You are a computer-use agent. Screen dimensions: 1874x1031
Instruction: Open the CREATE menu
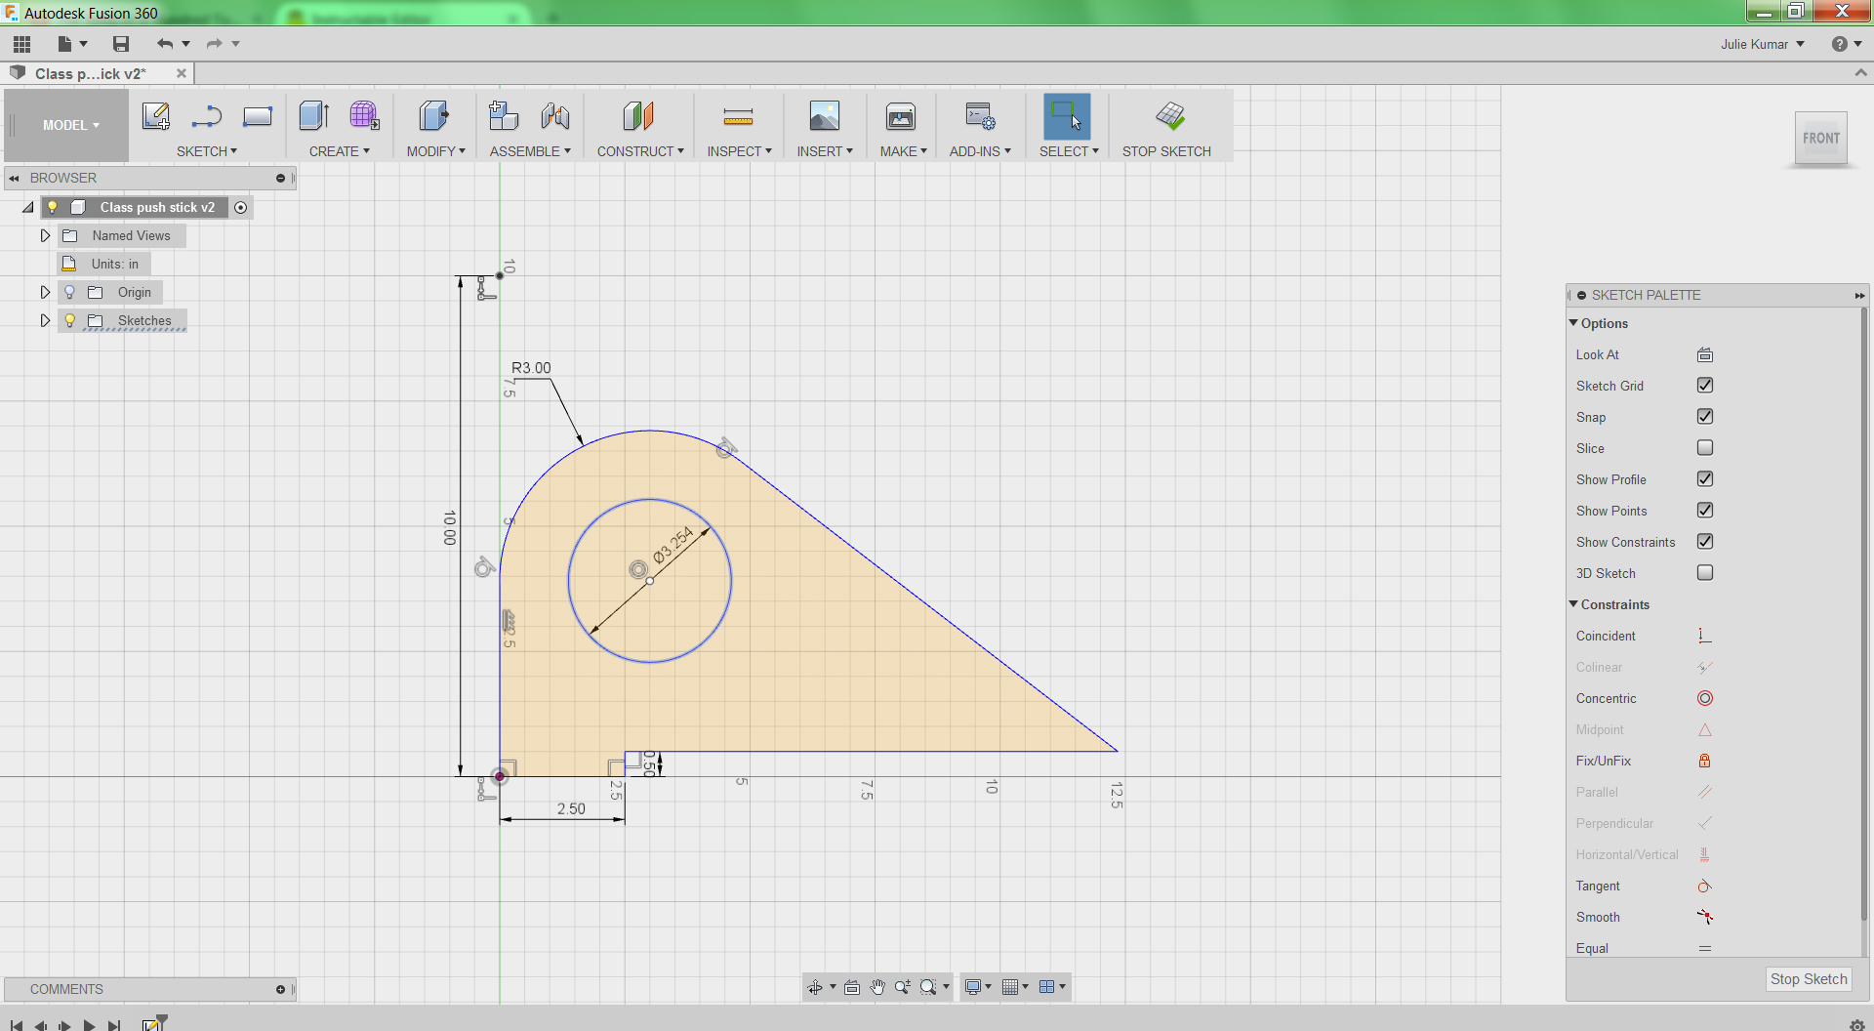(340, 151)
